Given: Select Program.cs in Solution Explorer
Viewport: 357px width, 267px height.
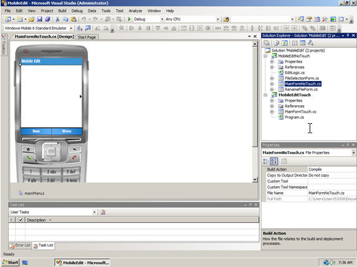Looking at the screenshot, I should 294,118.
